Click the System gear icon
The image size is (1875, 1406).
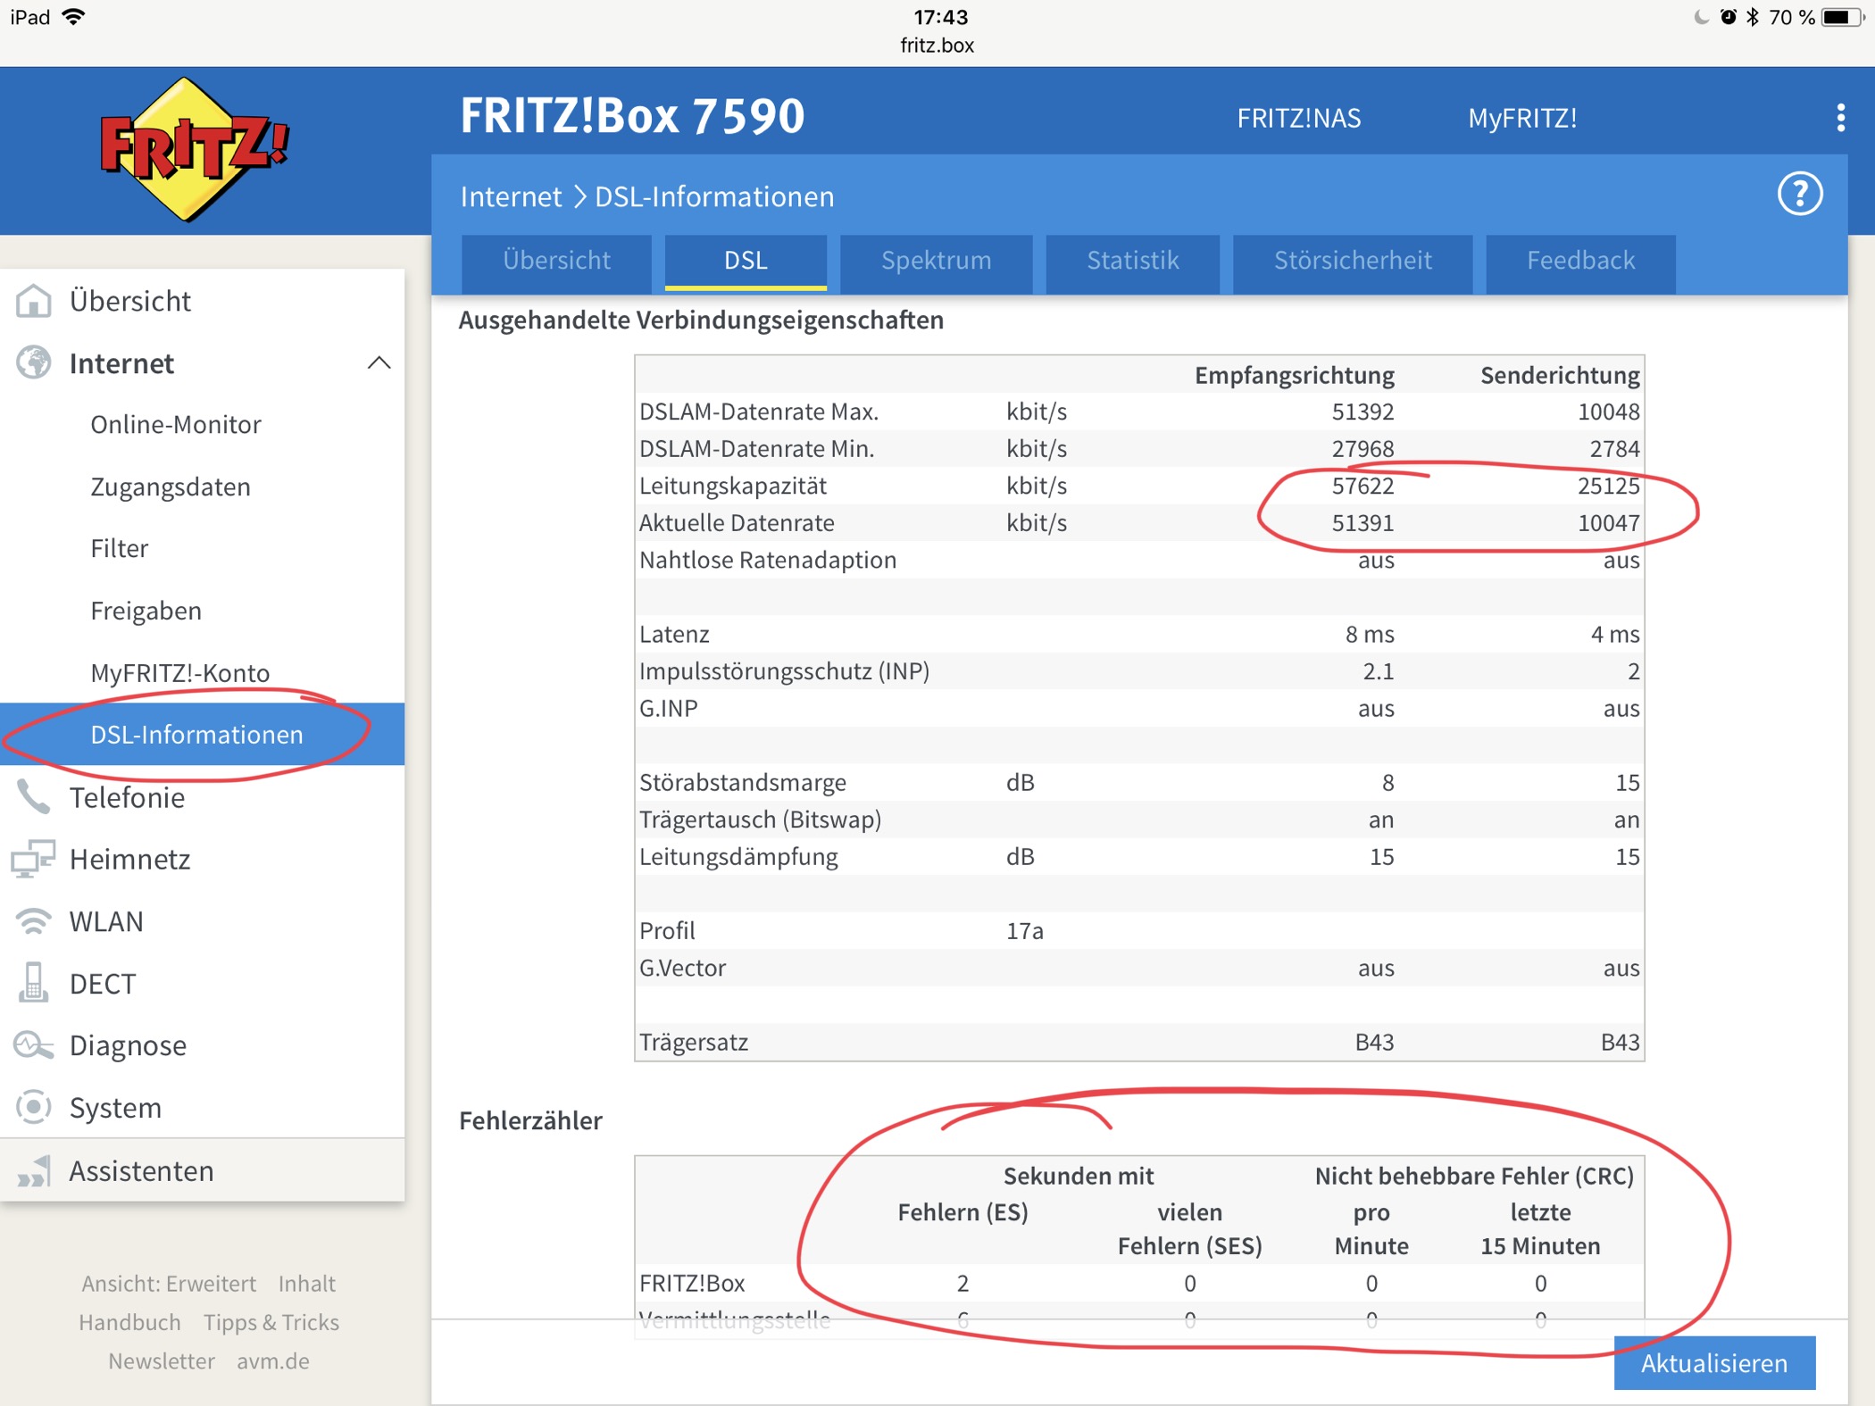[x=34, y=1107]
